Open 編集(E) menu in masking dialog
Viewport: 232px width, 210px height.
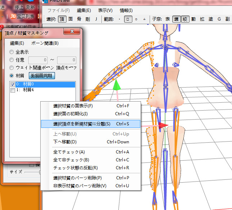pyautogui.click(x=17, y=43)
